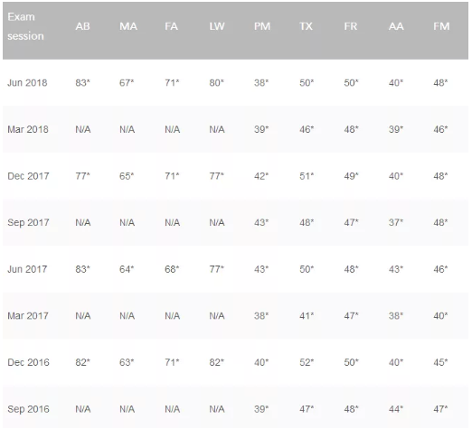Click the Dec 2016 row label
Viewport: 472px width, 429px height.
(x=28, y=362)
